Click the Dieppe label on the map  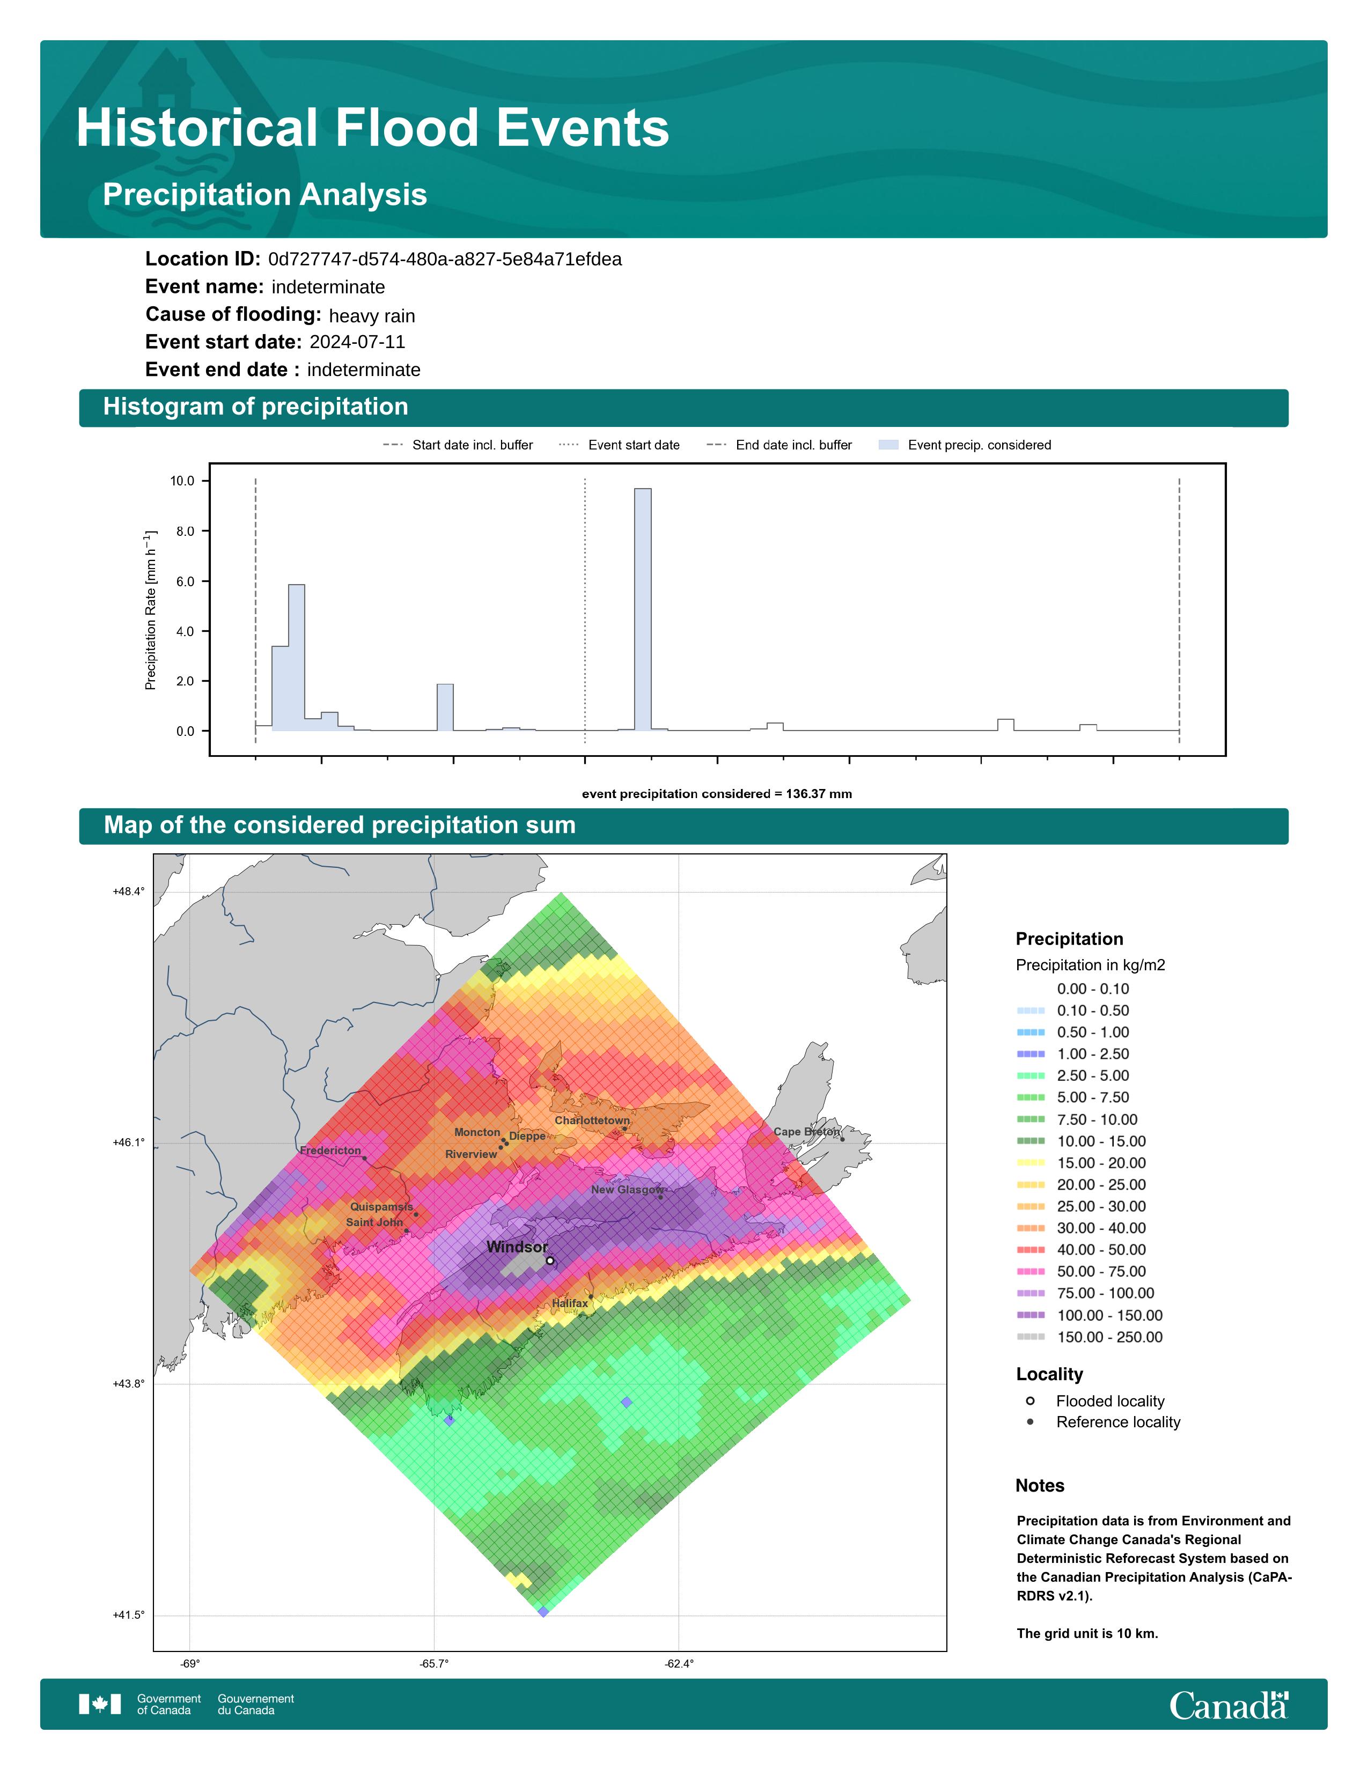[x=527, y=1136]
